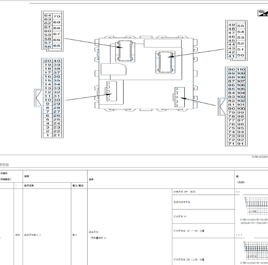The width and height of the screenshot is (268, 265).
Task: Click pin 10 in the lower-left connector
Action: 48,100
